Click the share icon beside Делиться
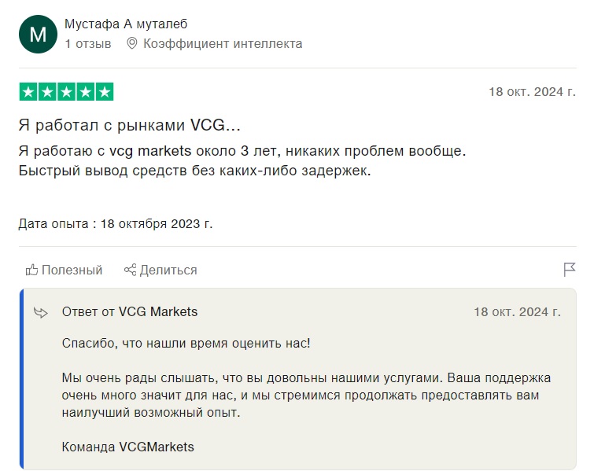The width and height of the screenshot is (594, 471). [130, 270]
